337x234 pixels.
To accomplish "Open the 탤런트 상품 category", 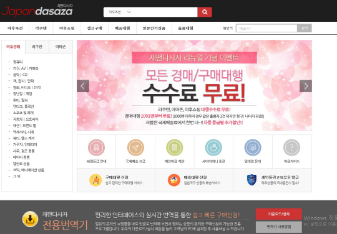I will pyautogui.click(x=21, y=164).
